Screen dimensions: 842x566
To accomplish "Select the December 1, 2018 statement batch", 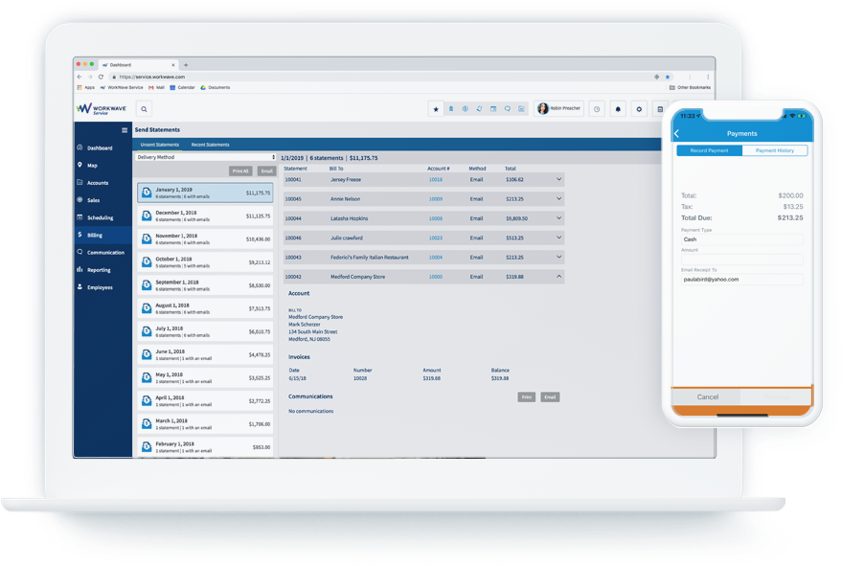I will [x=205, y=215].
